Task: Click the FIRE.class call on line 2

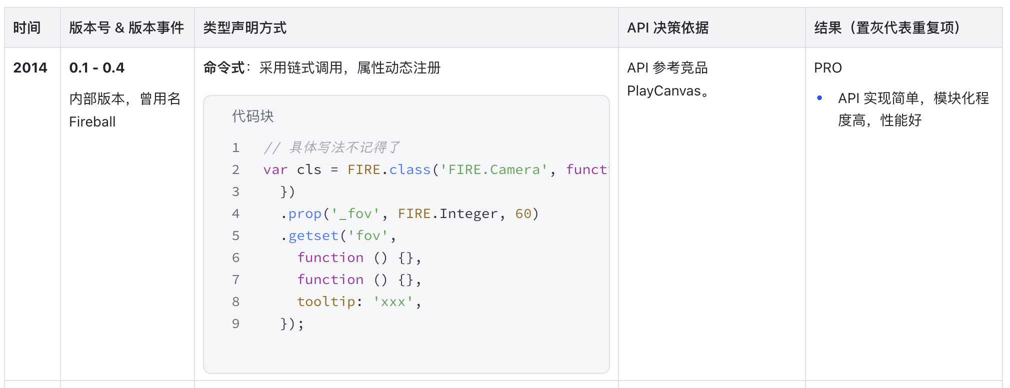Action: click(389, 169)
